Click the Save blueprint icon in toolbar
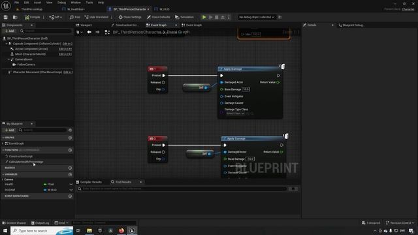The height and width of the screenshot is (235, 418). [6, 17]
